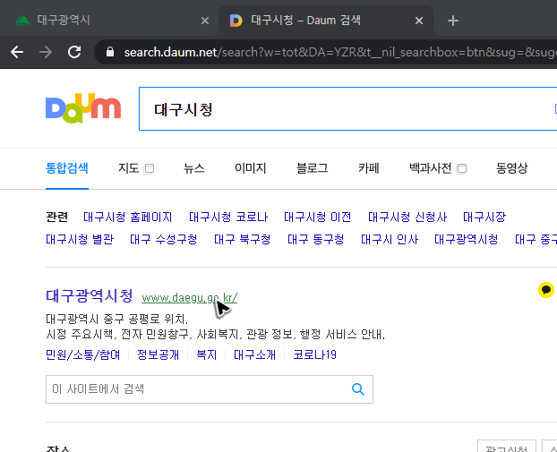Open the 지도 search tab
Viewport: 557px width, 452px height.
tap(129, 168)
